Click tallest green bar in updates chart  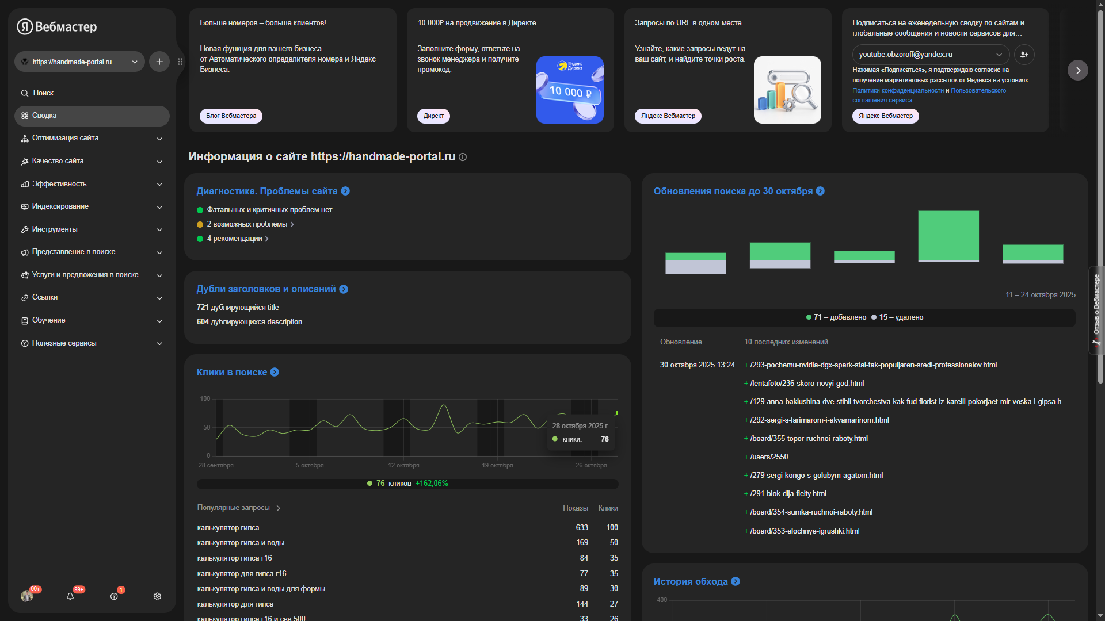tap(948, 236)
